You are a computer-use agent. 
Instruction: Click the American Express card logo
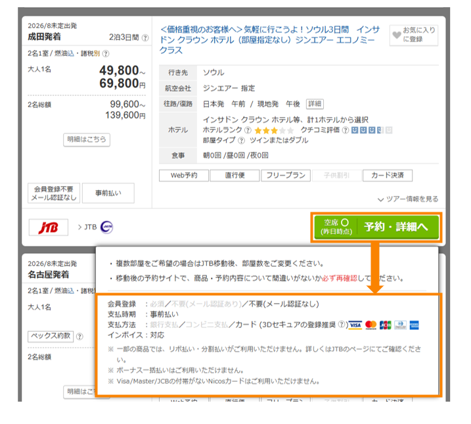point(415,325)
